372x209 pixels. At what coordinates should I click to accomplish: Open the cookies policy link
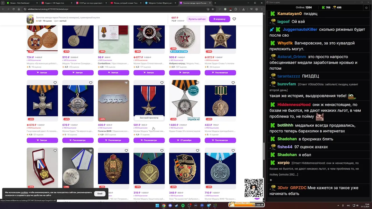click(x=24, y=192)
